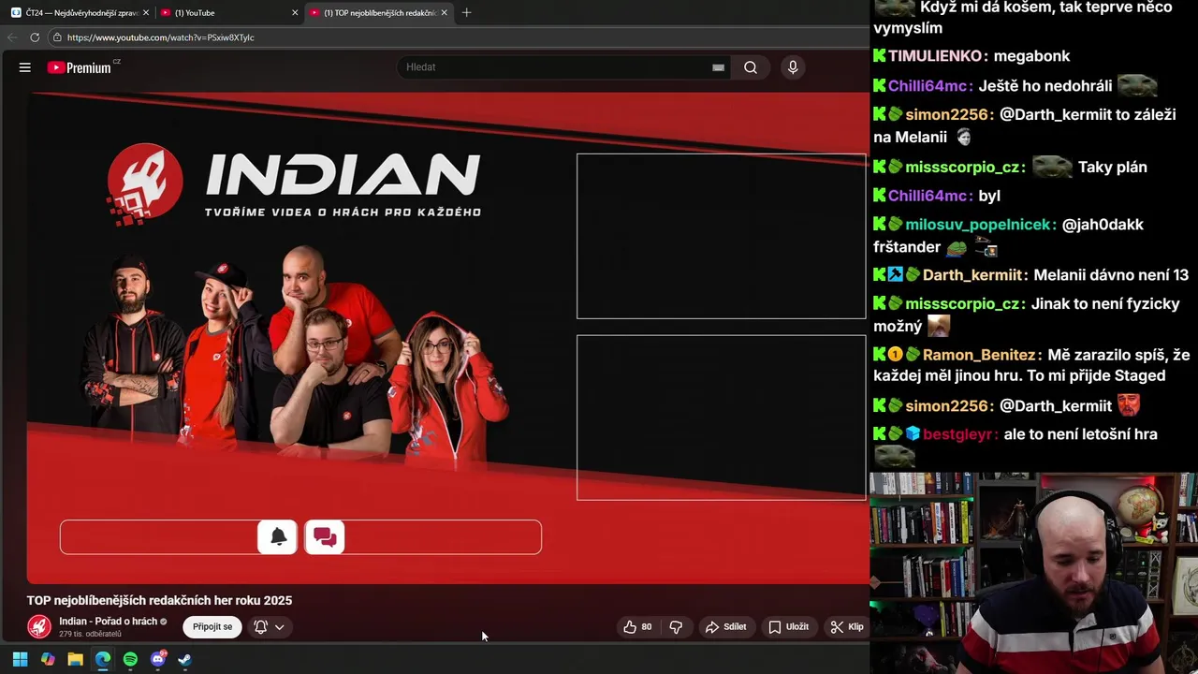Go back with browser back arrow
Image resolution: width=1198 pixels, height=674 pixels.
tap(11, 37)
